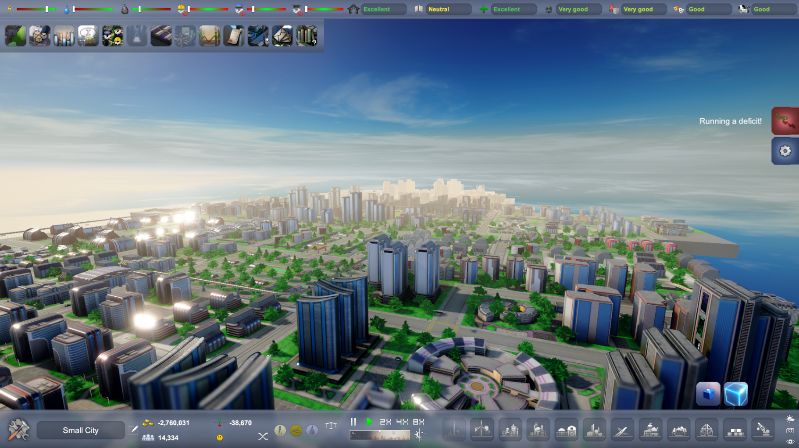Click the day-night timeline bar
This screenshot has width=799, height=448.
pos(380,435)
